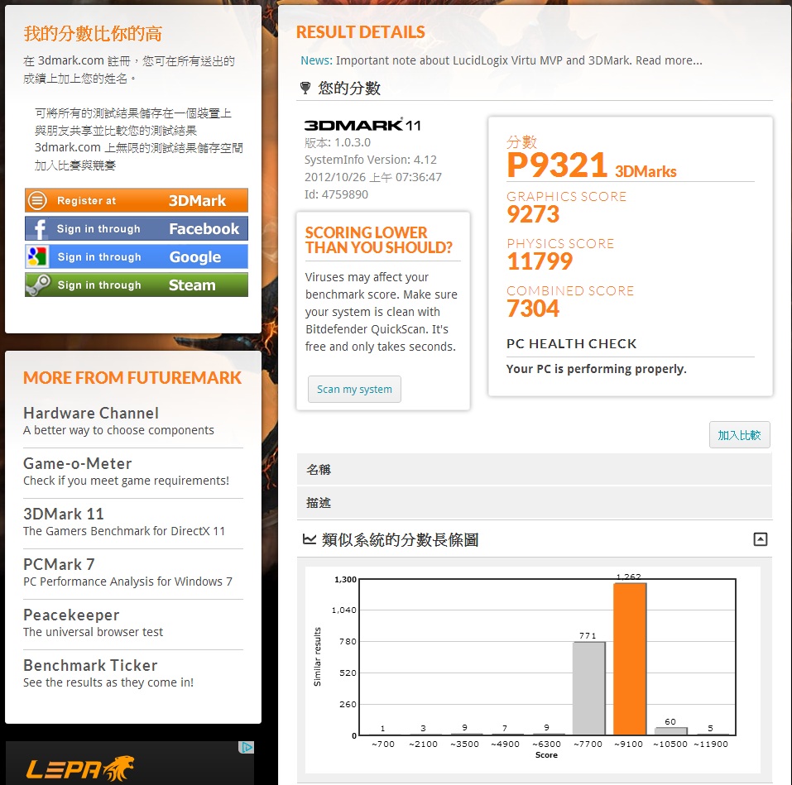
Task: Click the Scan my system button
Action: pos(354,390)
